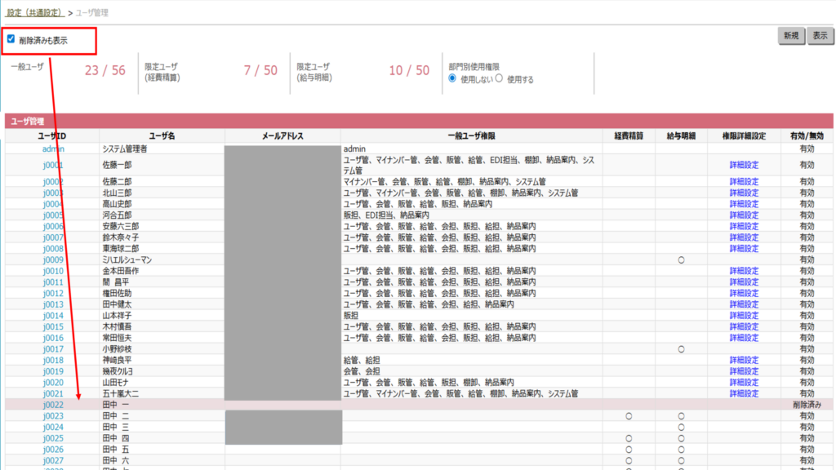Open user ID j0001 link

(52, 165)
